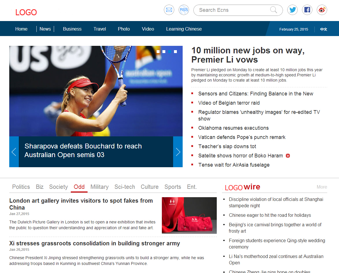Select the first carousel indicator dot
The height and width of the screenshot is (273, 339).
[x=158, y=52]
